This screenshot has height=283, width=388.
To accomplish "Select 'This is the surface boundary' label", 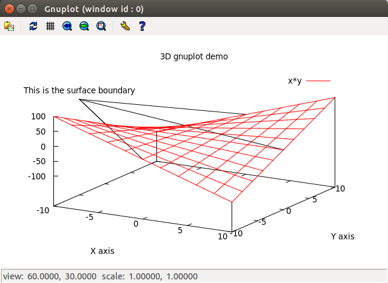I will (x=79, y=90).
